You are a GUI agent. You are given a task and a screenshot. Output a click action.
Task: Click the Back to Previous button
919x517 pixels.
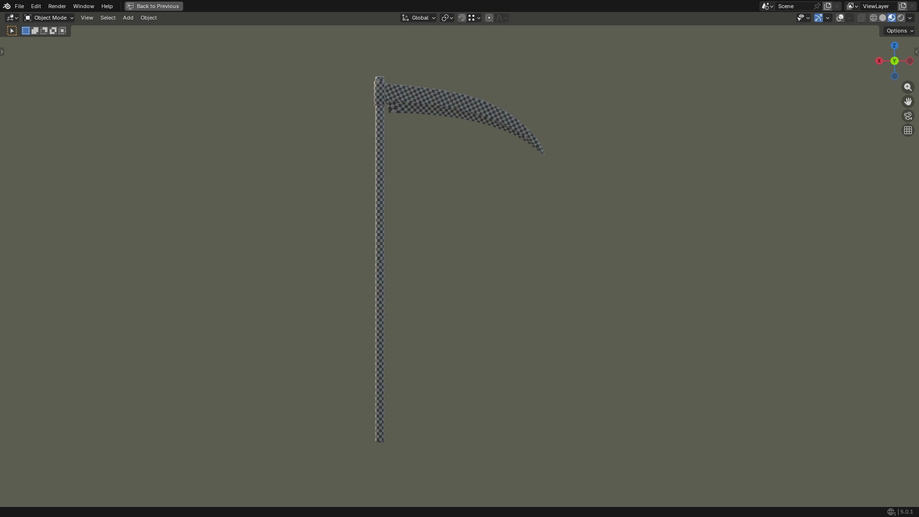pos(154,6)
